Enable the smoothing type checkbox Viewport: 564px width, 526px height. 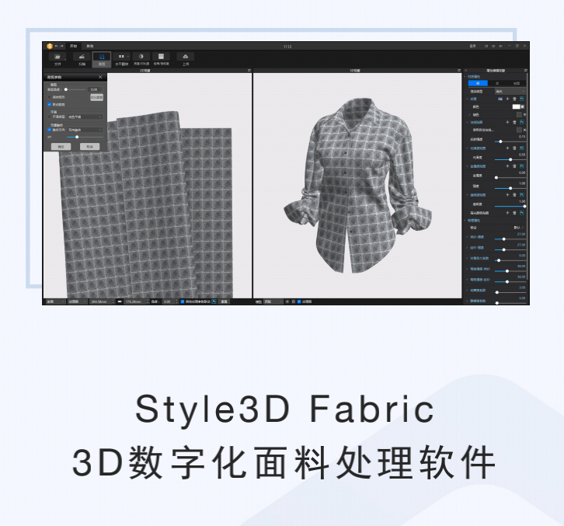pyautogui.click(x=50, y=117)
